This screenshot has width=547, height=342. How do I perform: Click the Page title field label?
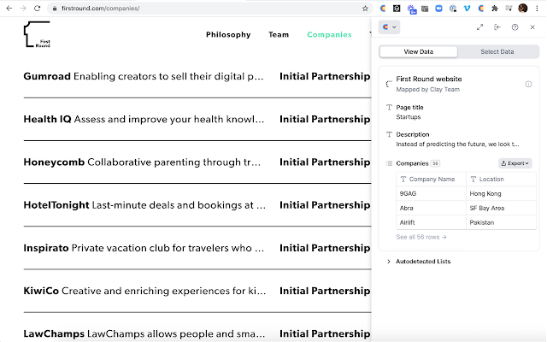pyautogui.click(x=409, y=108)
